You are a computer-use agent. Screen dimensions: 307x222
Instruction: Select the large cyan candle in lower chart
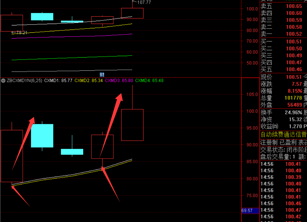[42, 136]
